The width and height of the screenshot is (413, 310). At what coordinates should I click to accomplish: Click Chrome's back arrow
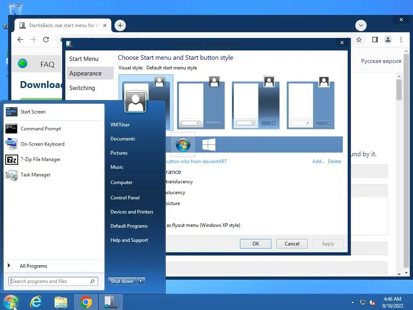point(20,40)
